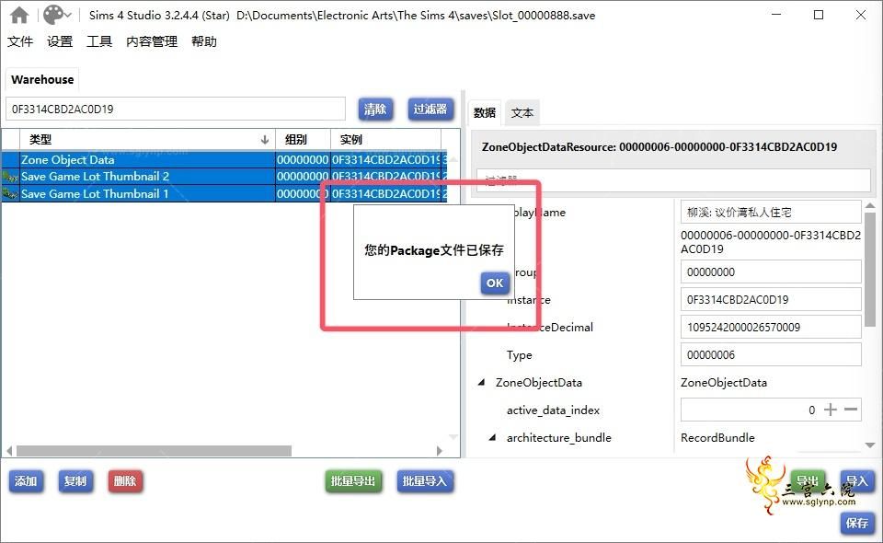Maximize the Sims 4 Studio window
Screen dimensions: 883x543
point(819,15)
